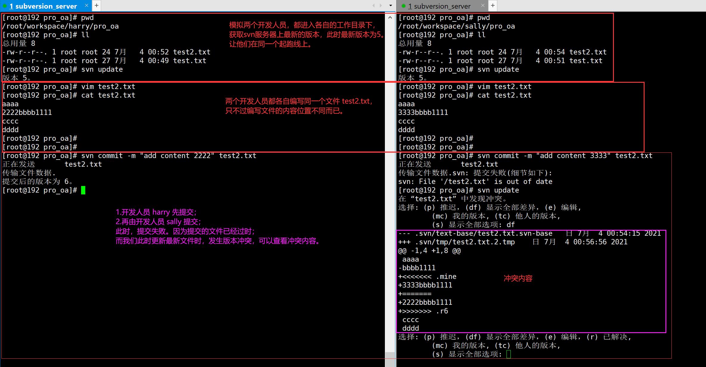Click left terminal line 传输文件数据.

point(29,173)
